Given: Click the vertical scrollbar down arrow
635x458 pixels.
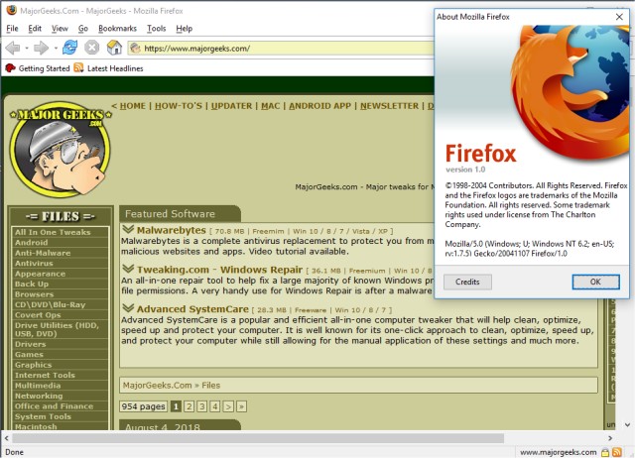Looking at the screenshot, I should pos(627,425).
